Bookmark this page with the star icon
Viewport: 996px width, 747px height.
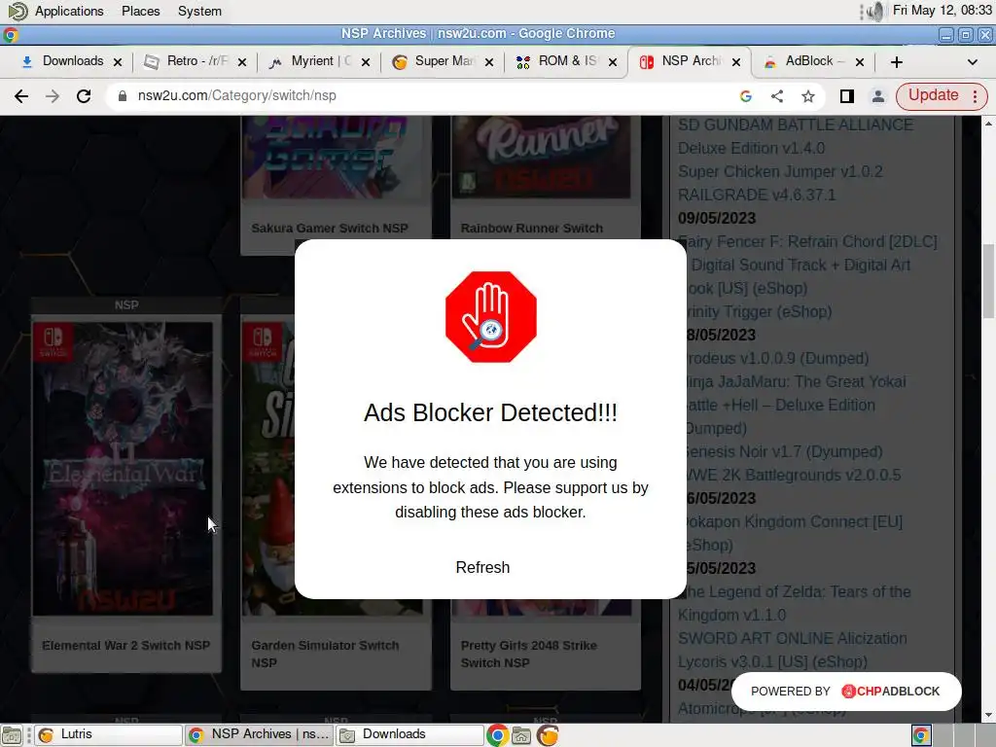808,96
